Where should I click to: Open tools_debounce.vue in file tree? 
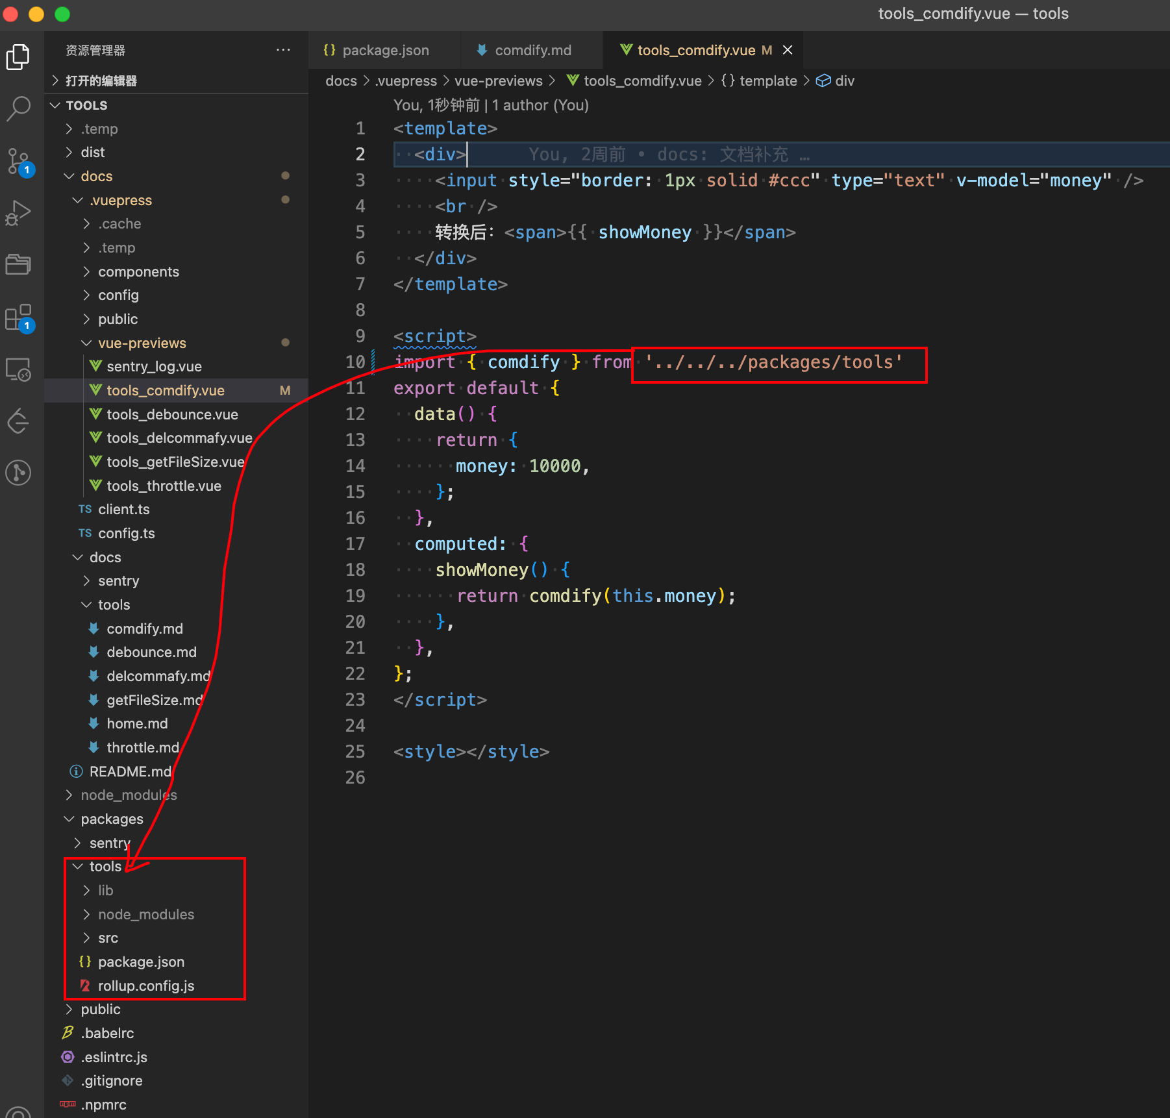click(172, 414)
